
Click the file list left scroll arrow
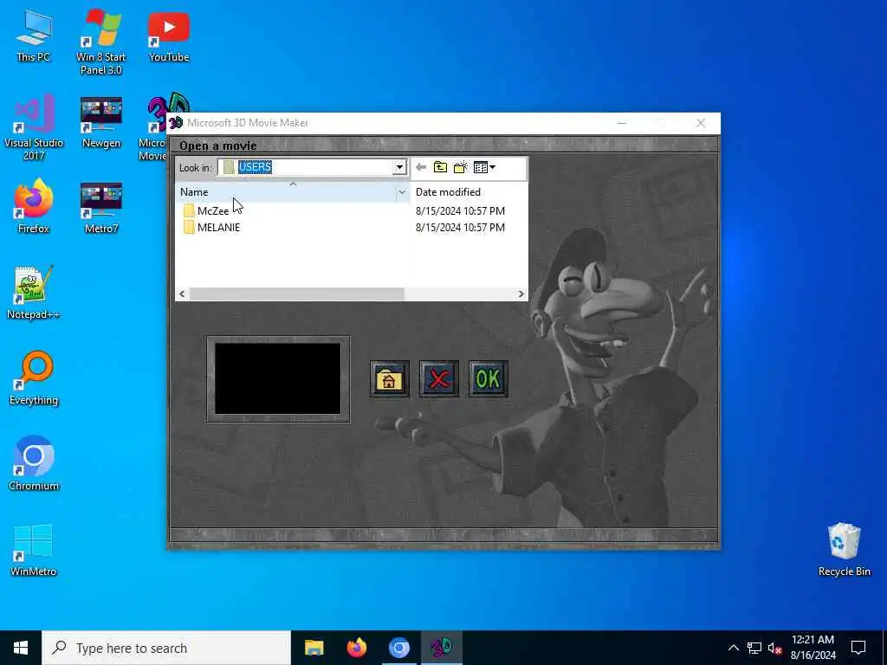pos(182,294)
